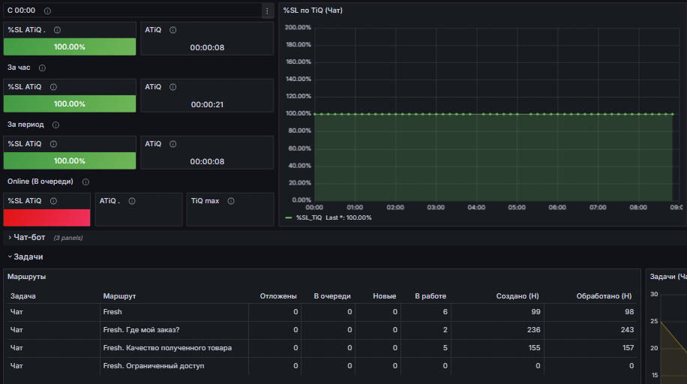Screen dimensions: 687x384
Task: Click info icon on red %SL ATiQ panel
Action: 53,201
